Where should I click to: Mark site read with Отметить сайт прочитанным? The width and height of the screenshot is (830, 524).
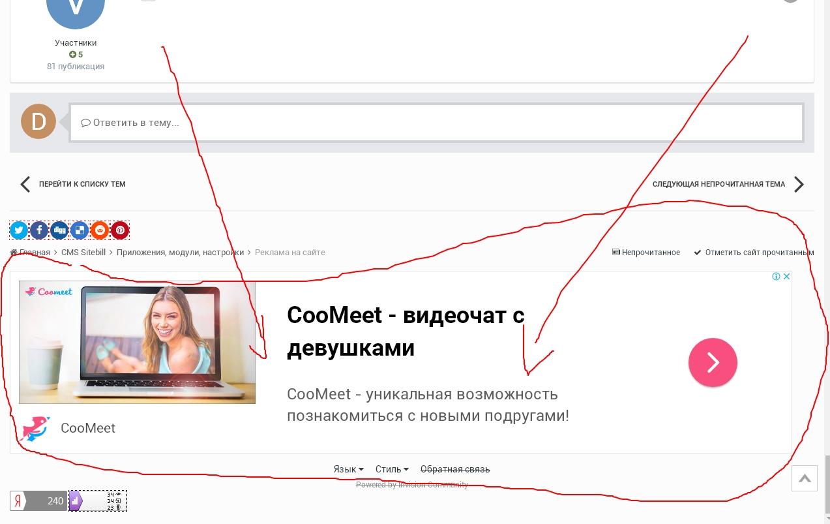pos(759,253)
